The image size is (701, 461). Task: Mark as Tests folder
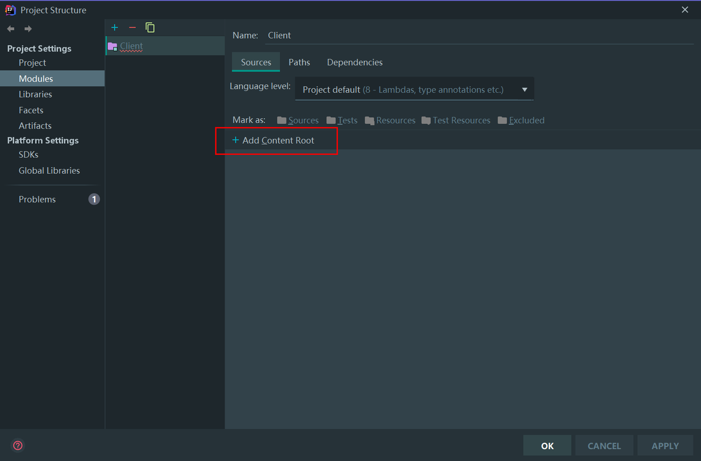(342, 120)
